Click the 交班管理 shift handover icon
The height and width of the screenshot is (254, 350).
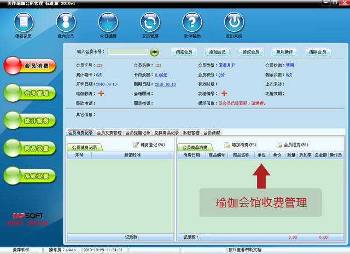point(150,24)
